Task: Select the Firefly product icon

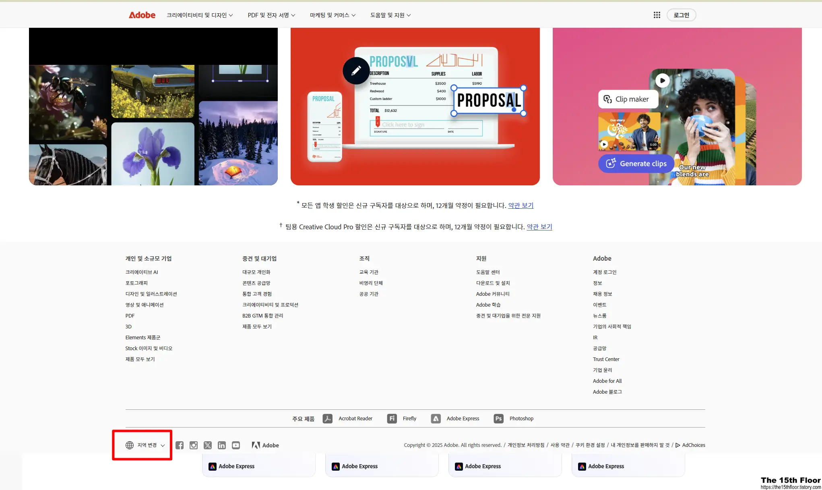Action: pos(391,418)
